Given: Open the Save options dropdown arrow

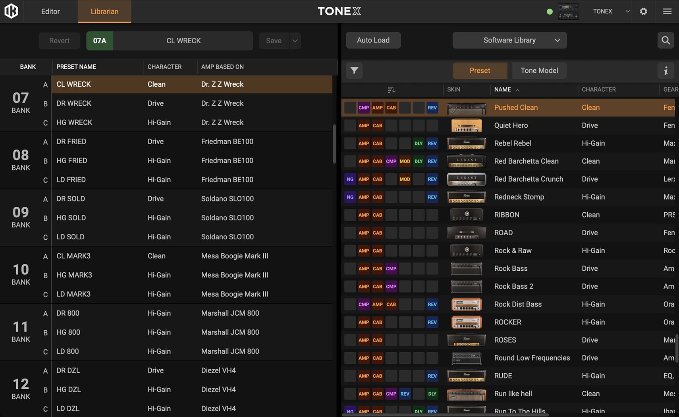Looking at the screenshot, I should (x=295, y=41).
